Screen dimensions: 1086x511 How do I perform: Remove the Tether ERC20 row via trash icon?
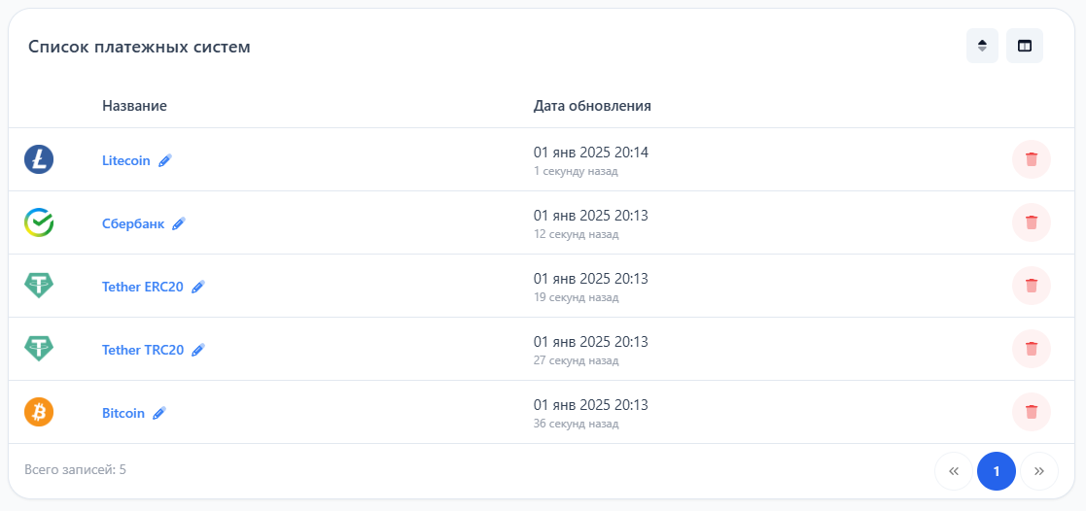pos(1031,286)
